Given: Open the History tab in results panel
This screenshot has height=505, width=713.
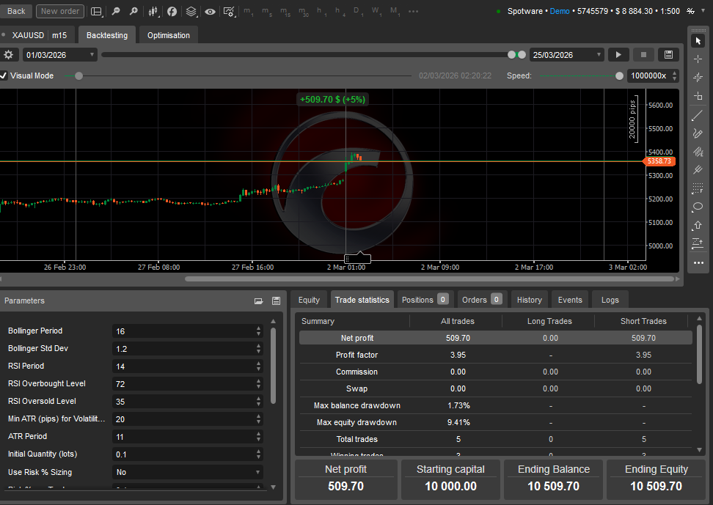Looking at the screenshot, I should 529,299.
